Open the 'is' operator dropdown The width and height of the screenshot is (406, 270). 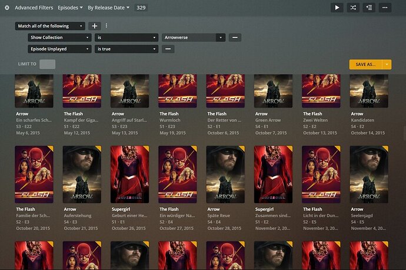pyautogui.click(x=127, y=38)
